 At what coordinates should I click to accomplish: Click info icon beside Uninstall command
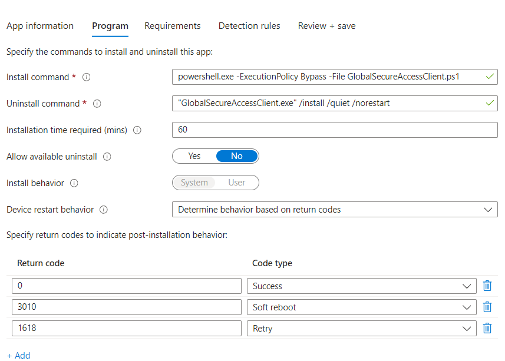pyautogui.click(x=97, y=104)
